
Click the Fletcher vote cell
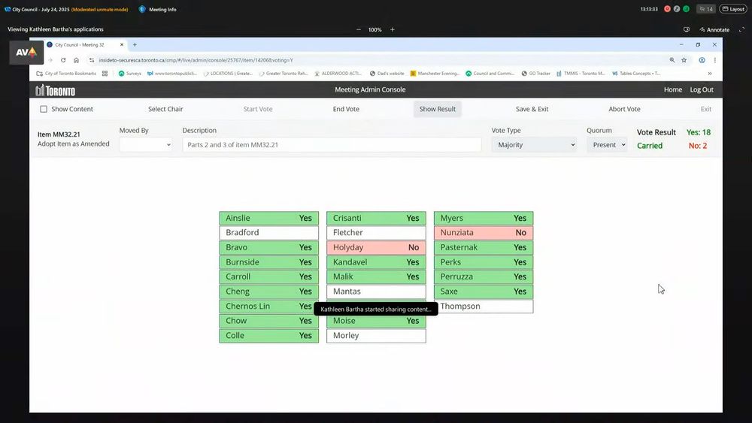click(376, 232)
